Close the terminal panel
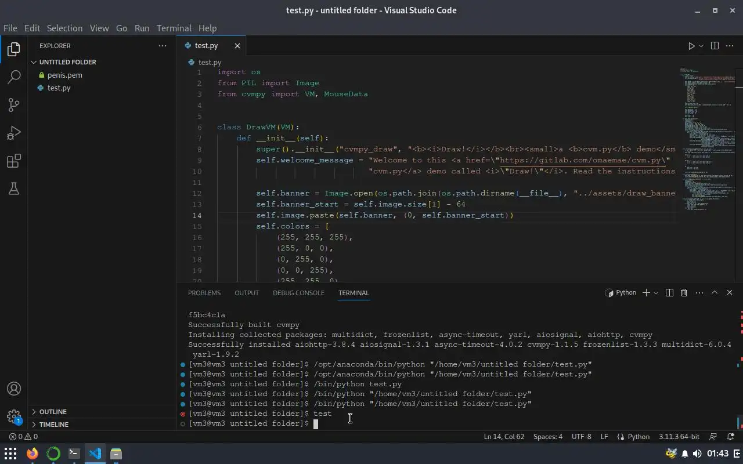Screen dimensions: 743x464 point(730,293)
